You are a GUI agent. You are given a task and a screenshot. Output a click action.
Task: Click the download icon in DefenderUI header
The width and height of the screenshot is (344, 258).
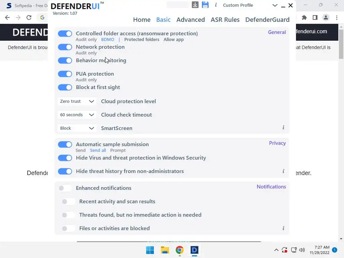click(195, 5)
